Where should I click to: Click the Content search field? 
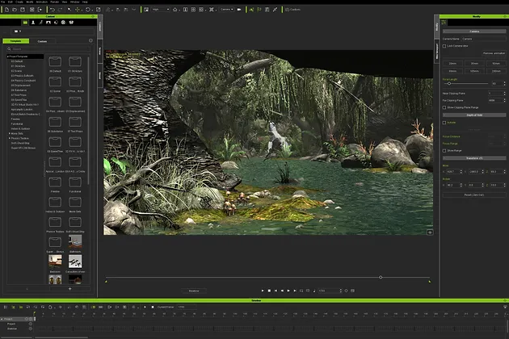48,49
